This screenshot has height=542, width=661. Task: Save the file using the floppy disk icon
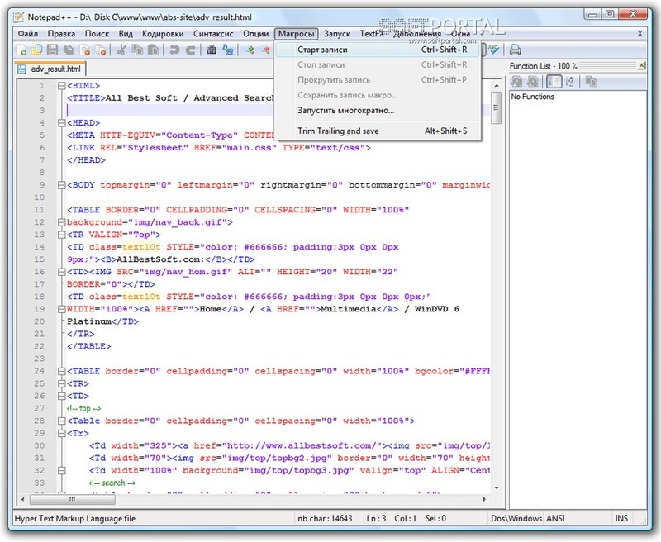click(52, 50)
